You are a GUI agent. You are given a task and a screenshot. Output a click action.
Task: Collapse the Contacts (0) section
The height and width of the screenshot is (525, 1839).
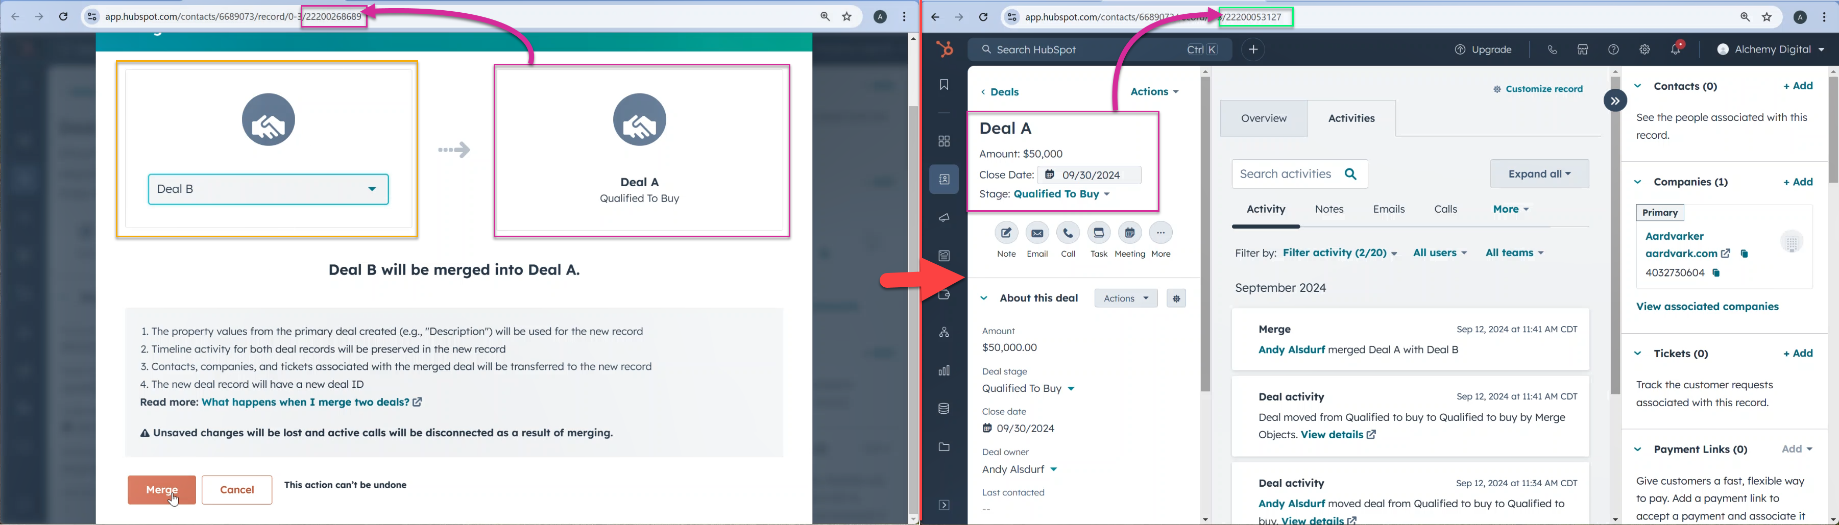coord(1638,86)
